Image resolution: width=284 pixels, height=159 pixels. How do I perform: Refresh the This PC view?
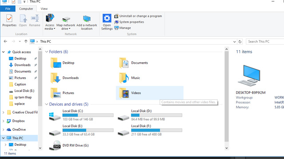pos(240,42)
